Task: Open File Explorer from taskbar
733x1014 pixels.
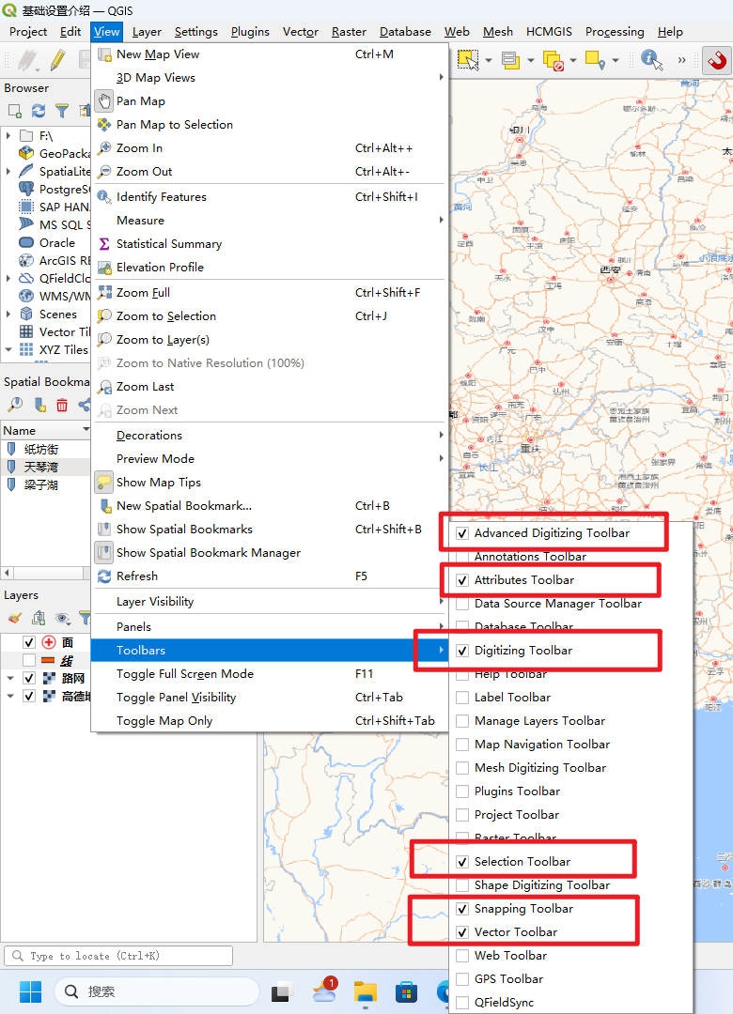Action: click(x=366, y=991)
